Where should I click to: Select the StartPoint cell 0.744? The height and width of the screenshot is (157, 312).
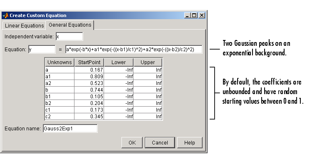(x=89, y=90)
